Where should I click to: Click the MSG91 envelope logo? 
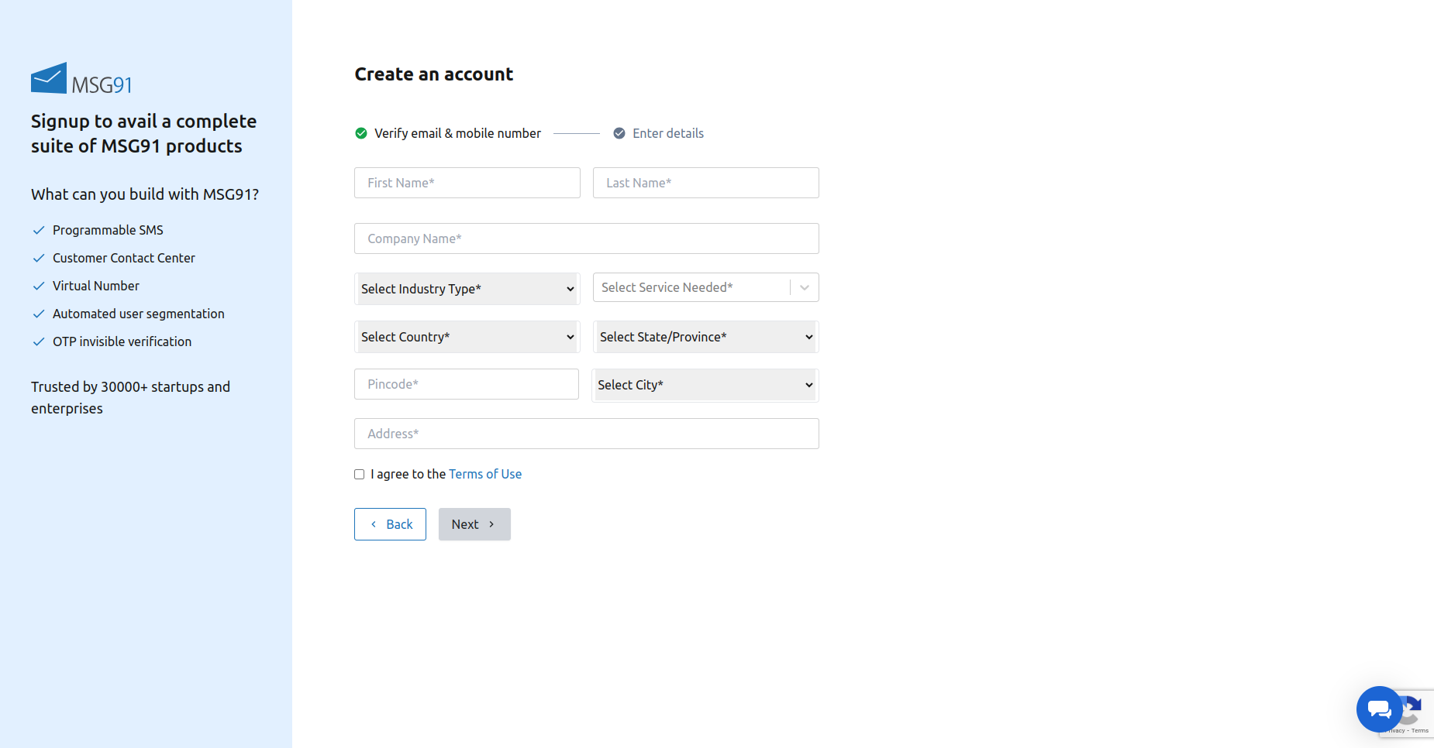pos(49,78)
